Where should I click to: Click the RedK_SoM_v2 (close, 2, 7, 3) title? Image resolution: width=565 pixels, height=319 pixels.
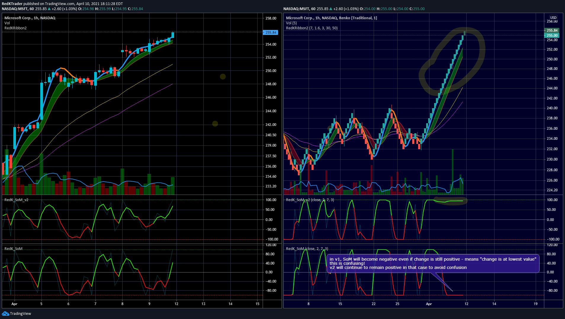310,200
